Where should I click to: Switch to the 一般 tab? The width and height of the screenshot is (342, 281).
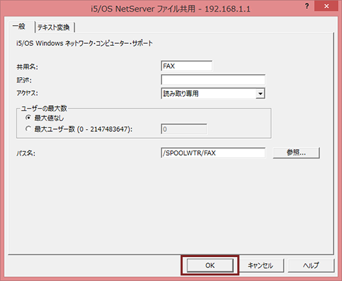19,27
